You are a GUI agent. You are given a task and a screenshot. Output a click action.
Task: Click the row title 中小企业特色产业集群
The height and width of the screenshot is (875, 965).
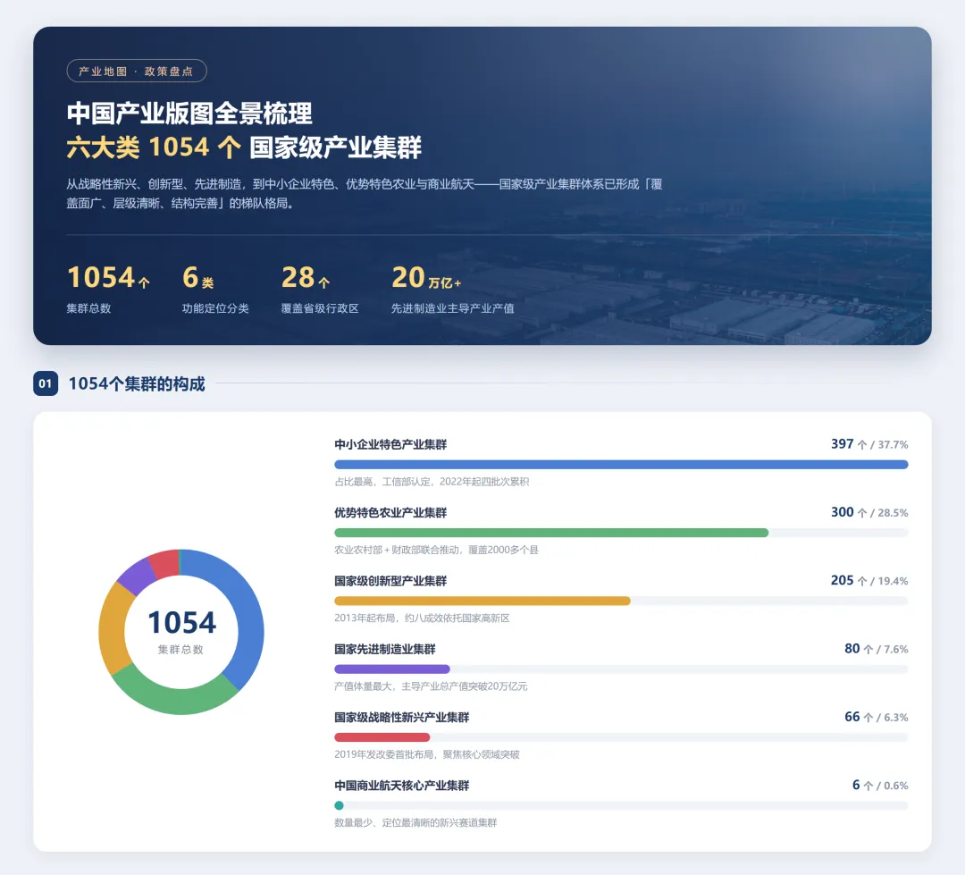point(390,444)
